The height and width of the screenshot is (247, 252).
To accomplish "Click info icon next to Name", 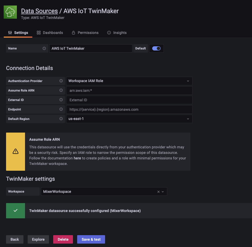I will pos(44,48).
